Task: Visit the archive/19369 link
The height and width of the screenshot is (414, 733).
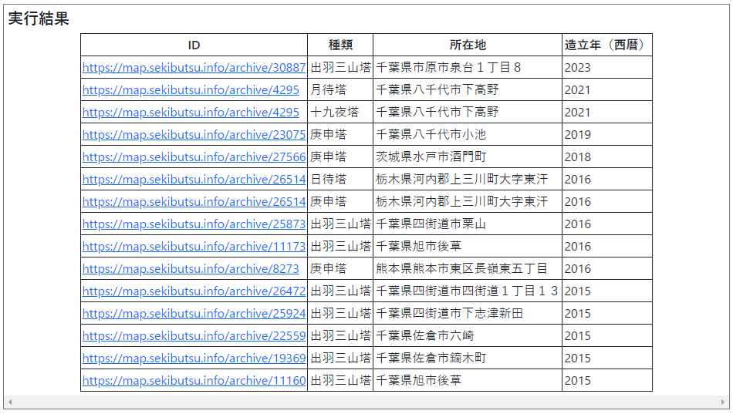Action: pyautogui.click(x=194, y=358)
